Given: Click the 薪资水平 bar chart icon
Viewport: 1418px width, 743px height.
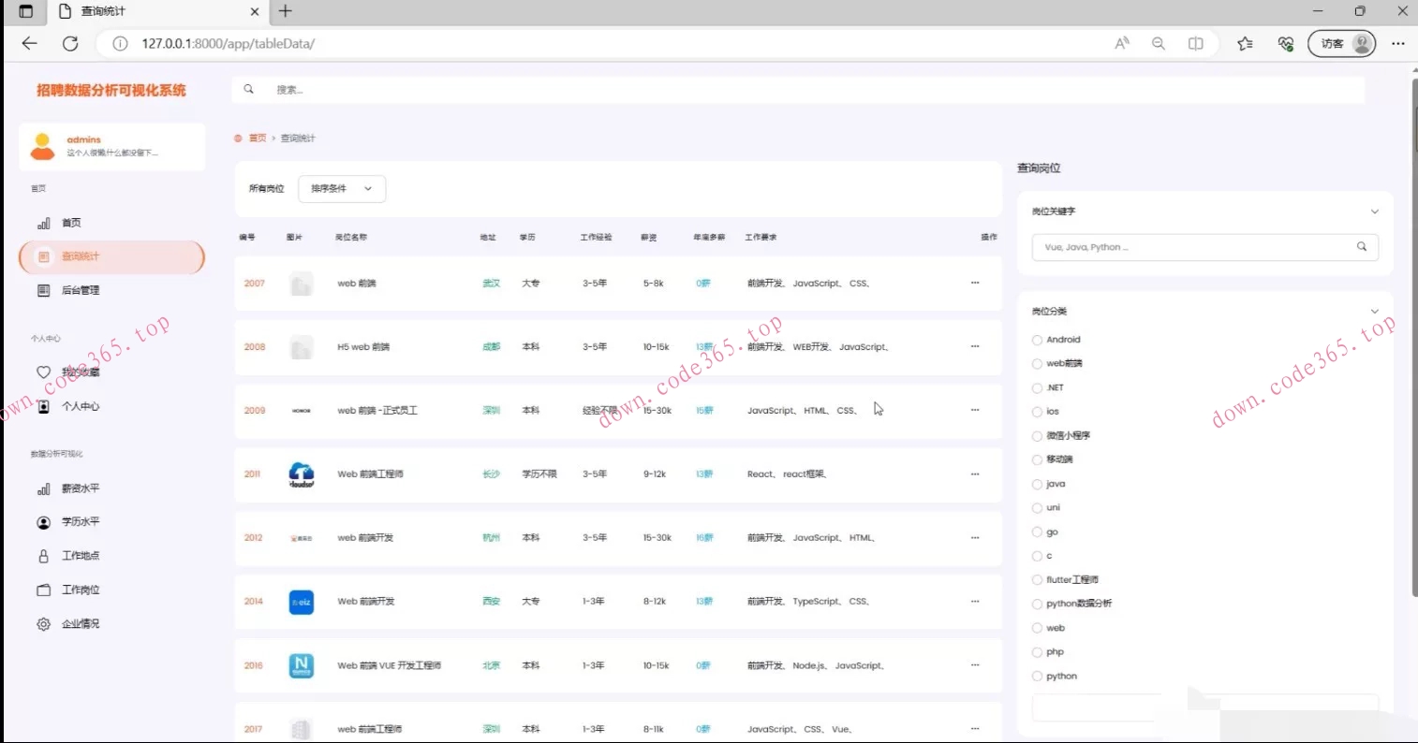Looking at the screenshot, I should click(43, 488).
